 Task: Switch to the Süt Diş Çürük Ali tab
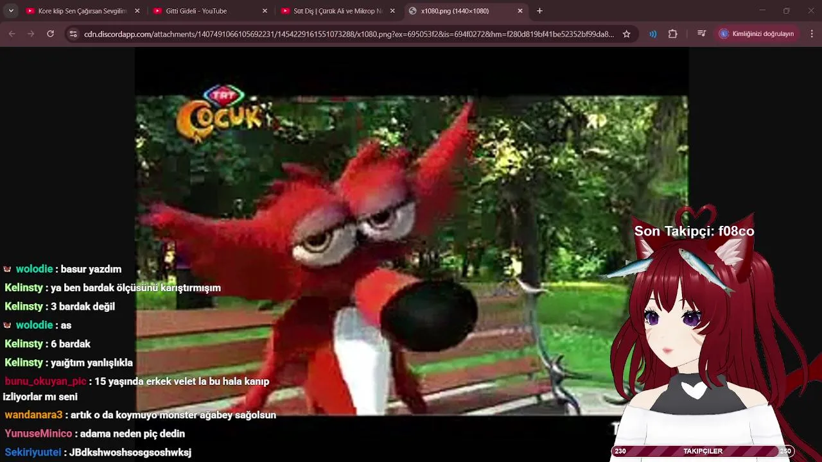click(337, 11)
